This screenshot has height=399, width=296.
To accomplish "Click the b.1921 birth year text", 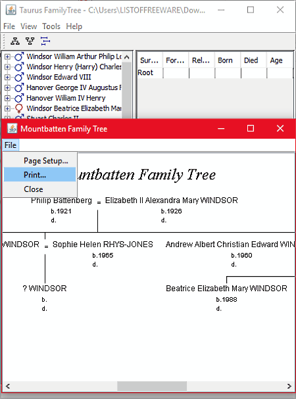I will click(61, 211).
